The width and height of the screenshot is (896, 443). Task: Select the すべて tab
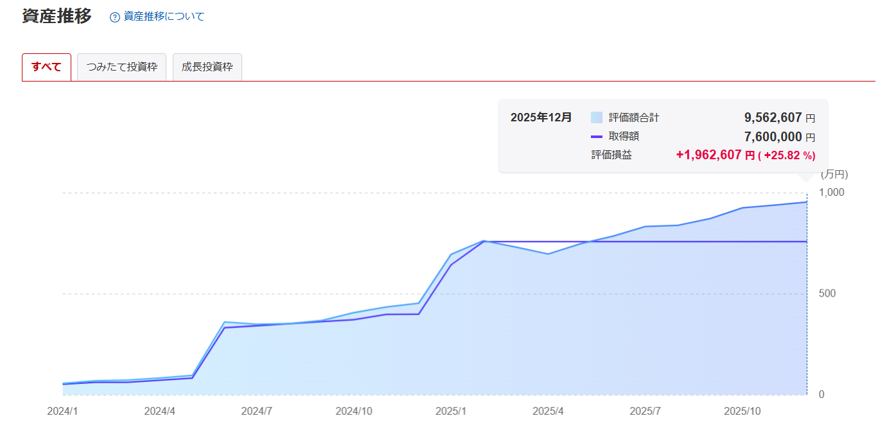tap(46, 67)
